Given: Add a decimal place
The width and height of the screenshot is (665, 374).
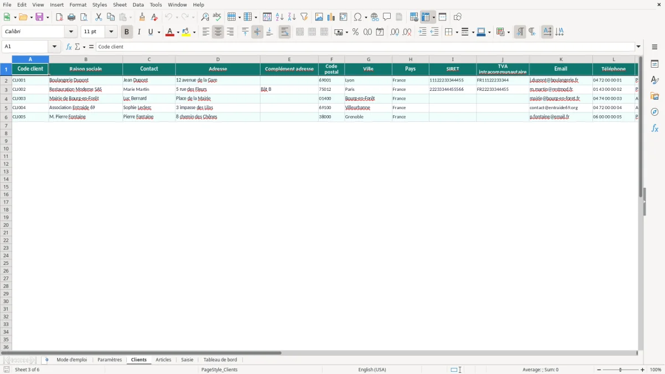Looking at the screenshot, I should click(x=395, y=32).
